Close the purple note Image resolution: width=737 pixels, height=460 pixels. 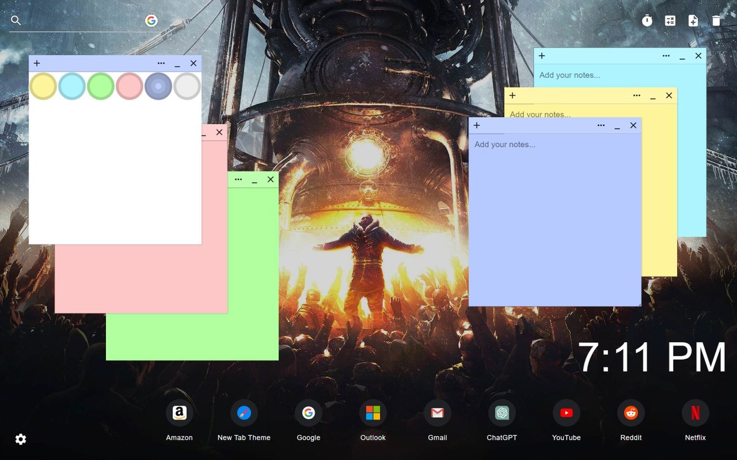click(x=633, y=125)
